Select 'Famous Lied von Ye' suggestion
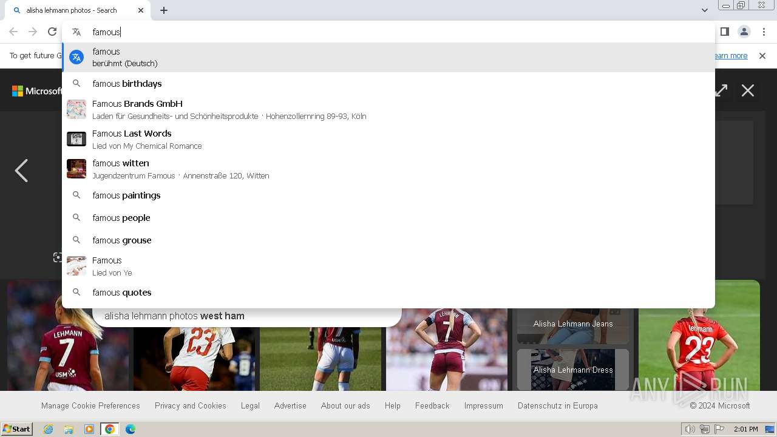The height and width of the screenshot is (437, 777). point(388,266)
